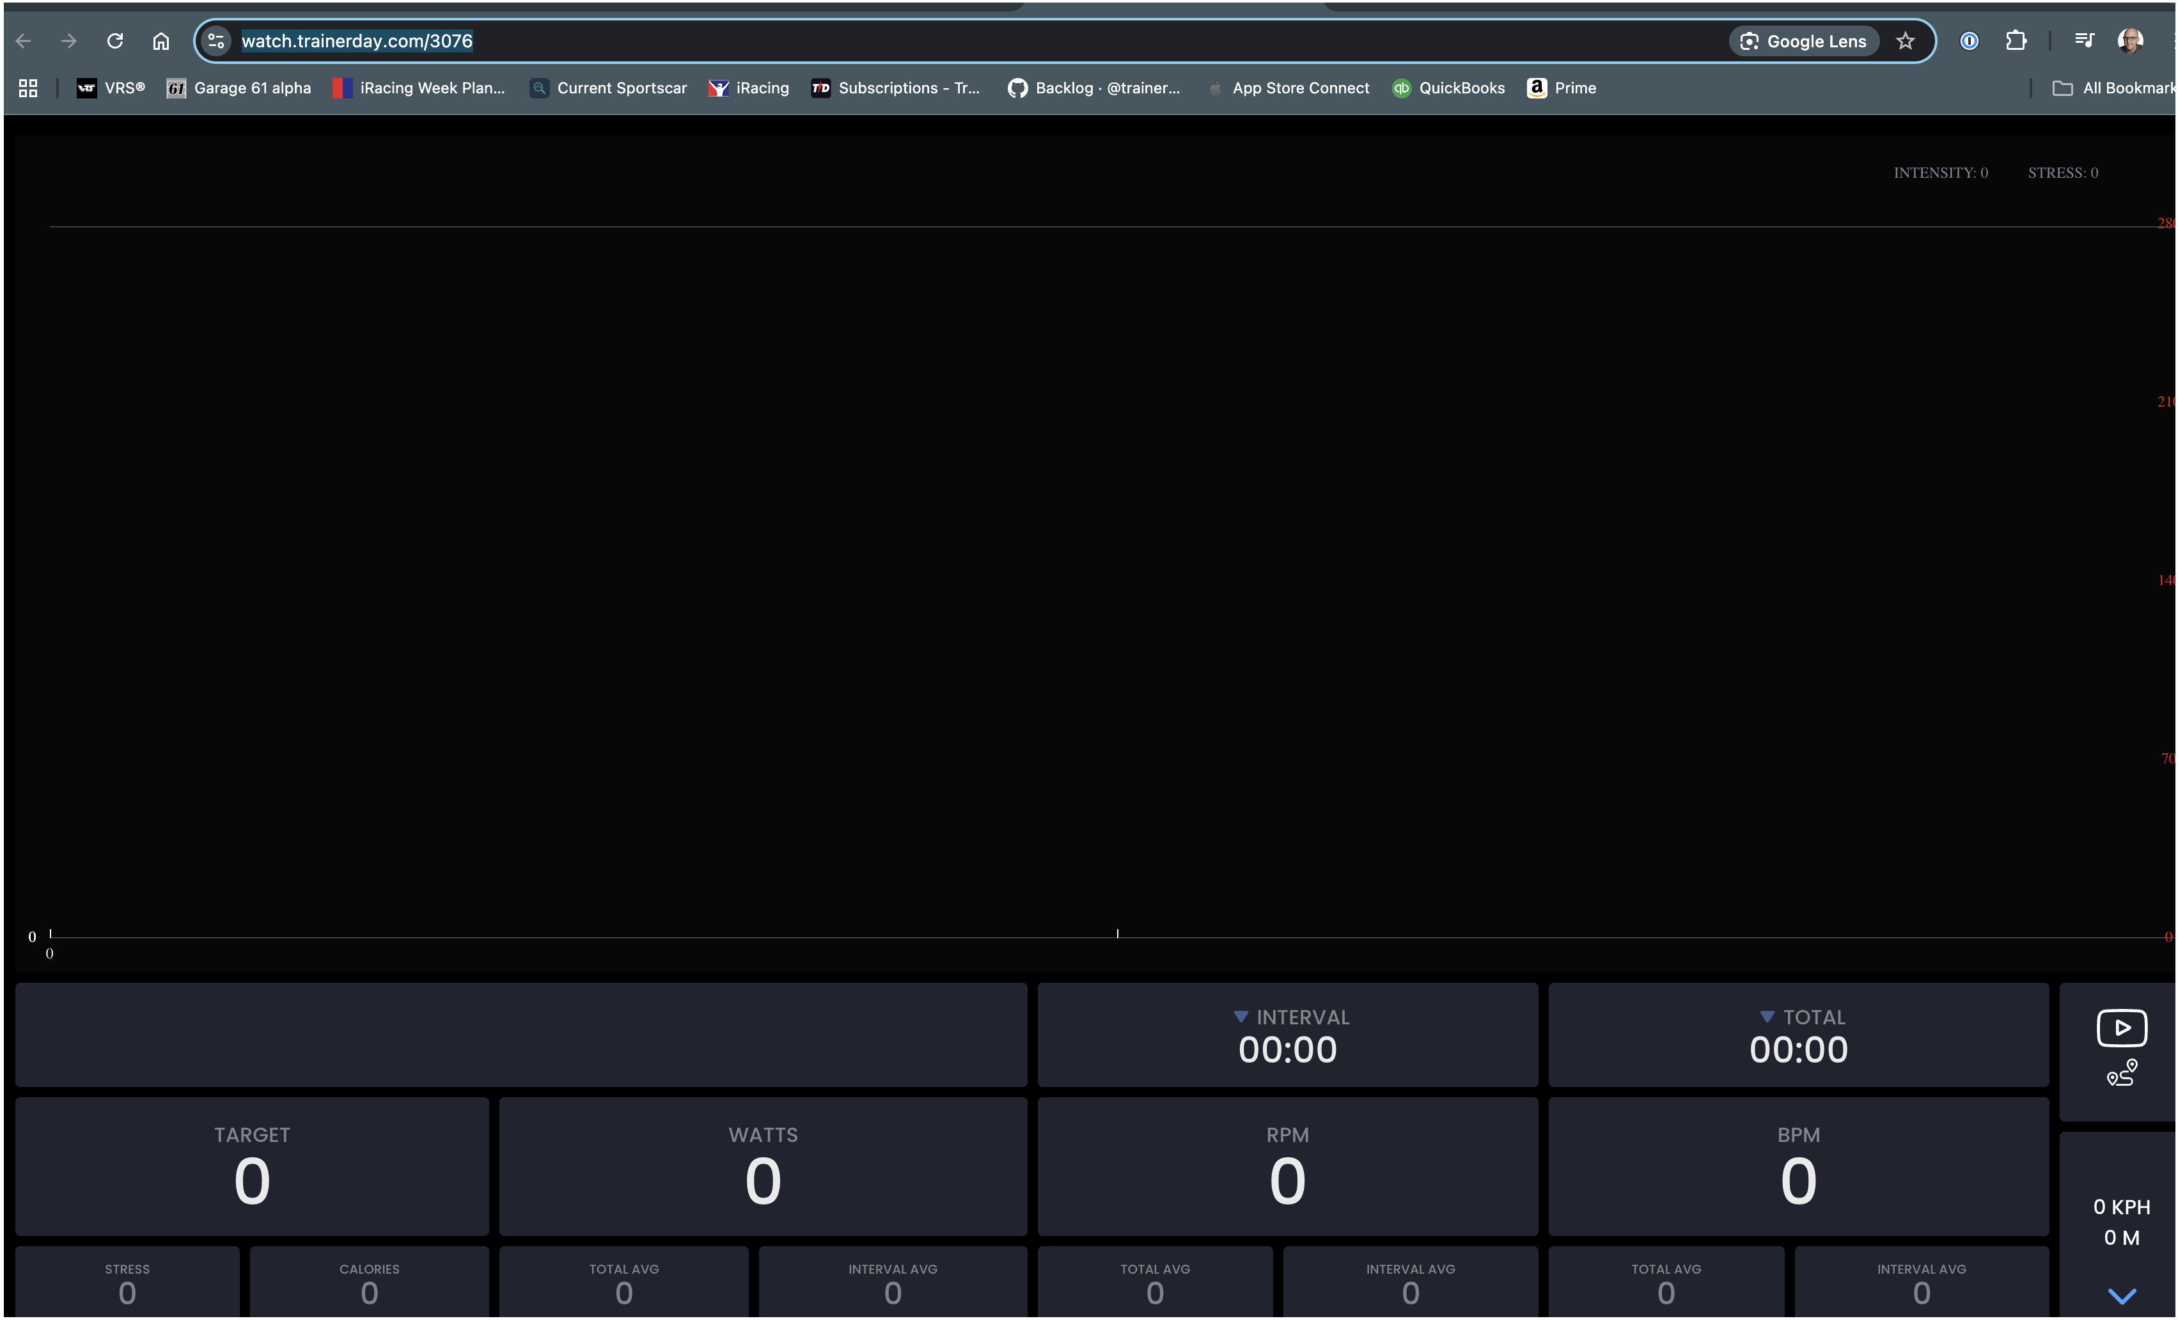Open the media controls icon
The width and height of the screenshot is (2178, 1321).
point(2083,41)
